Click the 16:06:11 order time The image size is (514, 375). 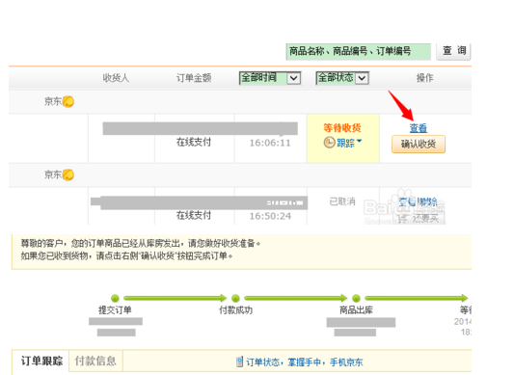coord(270,143)
